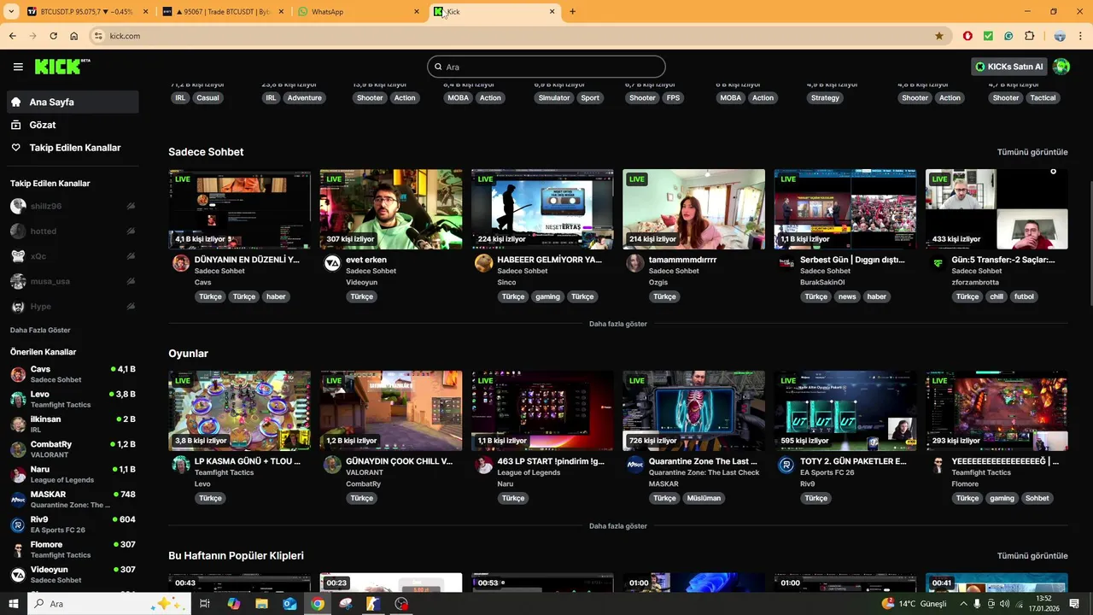Reload the page with the refresh icon
1093x615 pixels.
[53, 36]
